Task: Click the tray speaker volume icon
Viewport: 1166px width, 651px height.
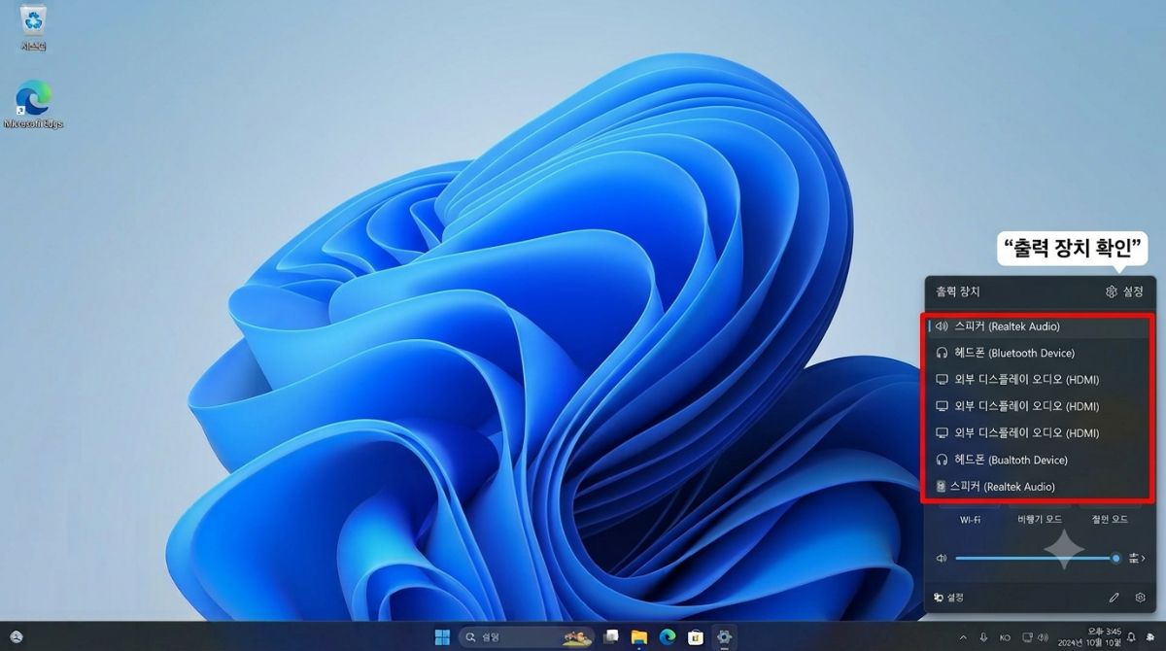Action: pos(1045,637)
